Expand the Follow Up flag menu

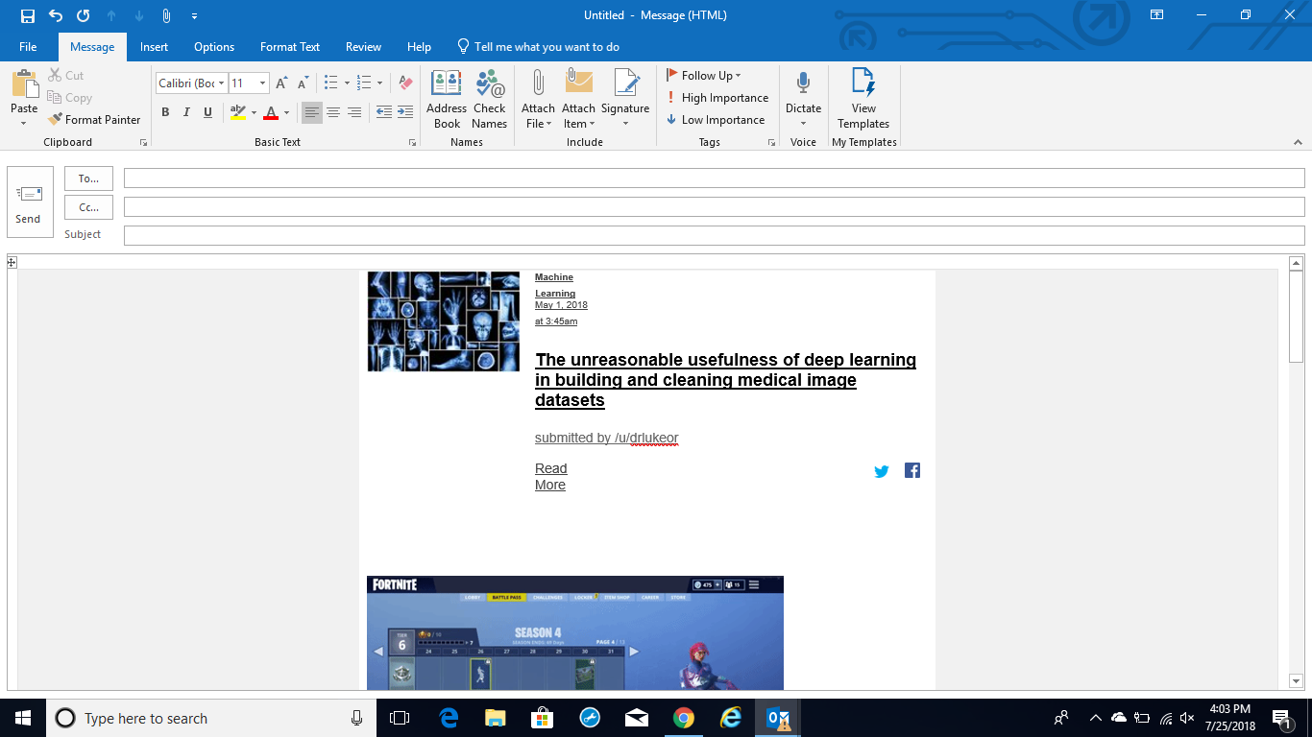(x=704, y=76)
